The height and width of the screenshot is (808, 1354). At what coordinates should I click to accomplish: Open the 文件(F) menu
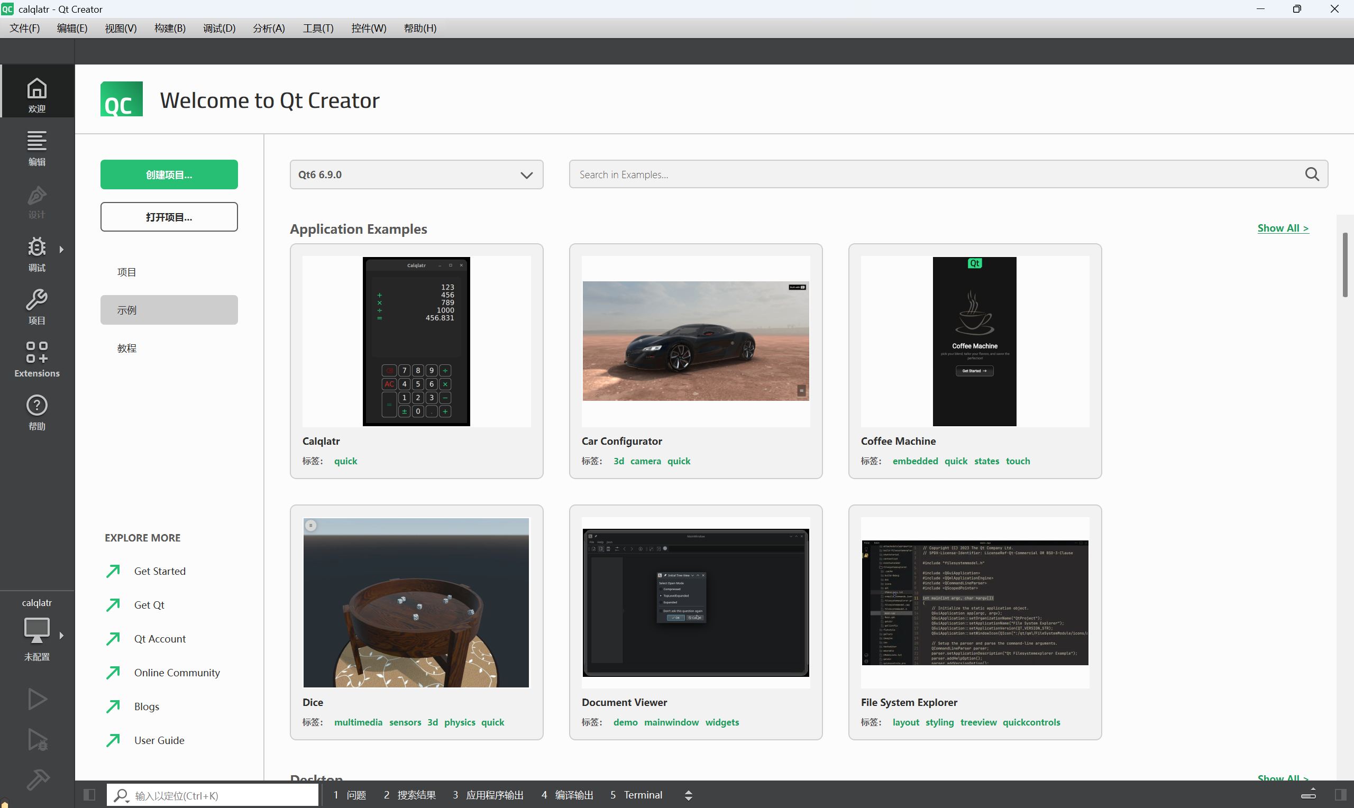[x=24, y=29]
